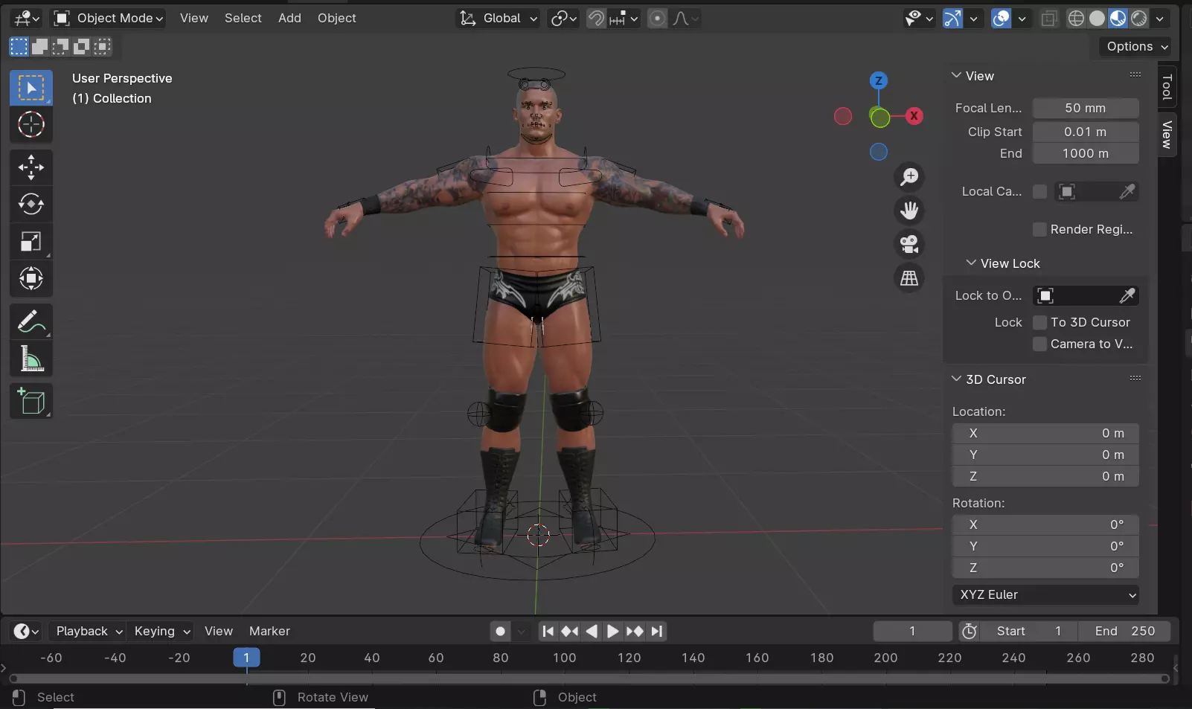Screen dimensions: 1192x709
Task: Select the Scale tool
Action: point(31,241)
